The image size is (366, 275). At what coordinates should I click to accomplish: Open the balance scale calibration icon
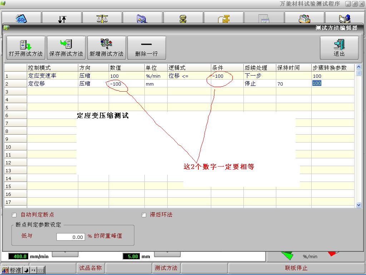point(103,18)
